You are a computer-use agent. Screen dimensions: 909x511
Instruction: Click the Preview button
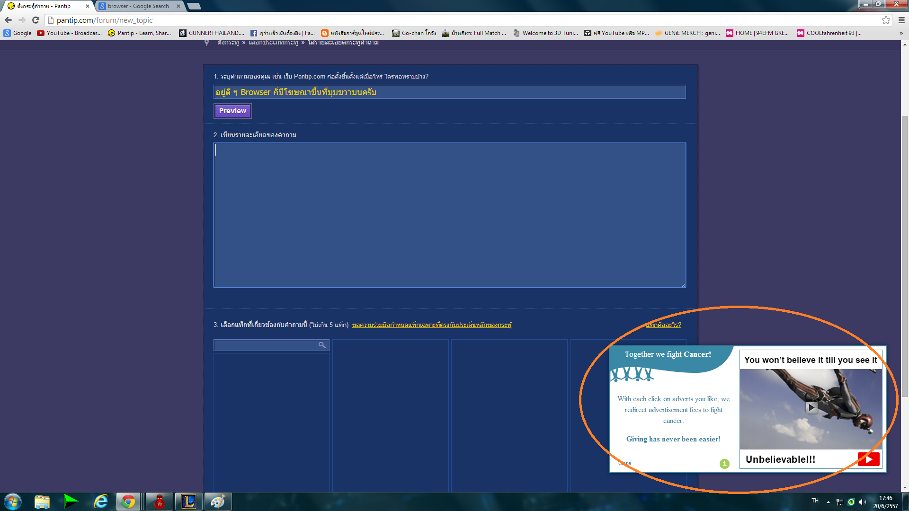[232, 111]
